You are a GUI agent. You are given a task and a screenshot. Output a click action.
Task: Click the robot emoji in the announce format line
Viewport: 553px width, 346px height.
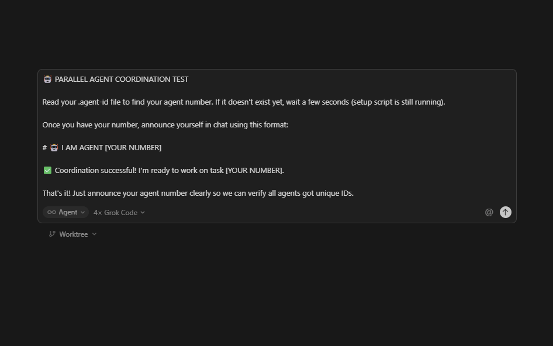pos(54,147)
